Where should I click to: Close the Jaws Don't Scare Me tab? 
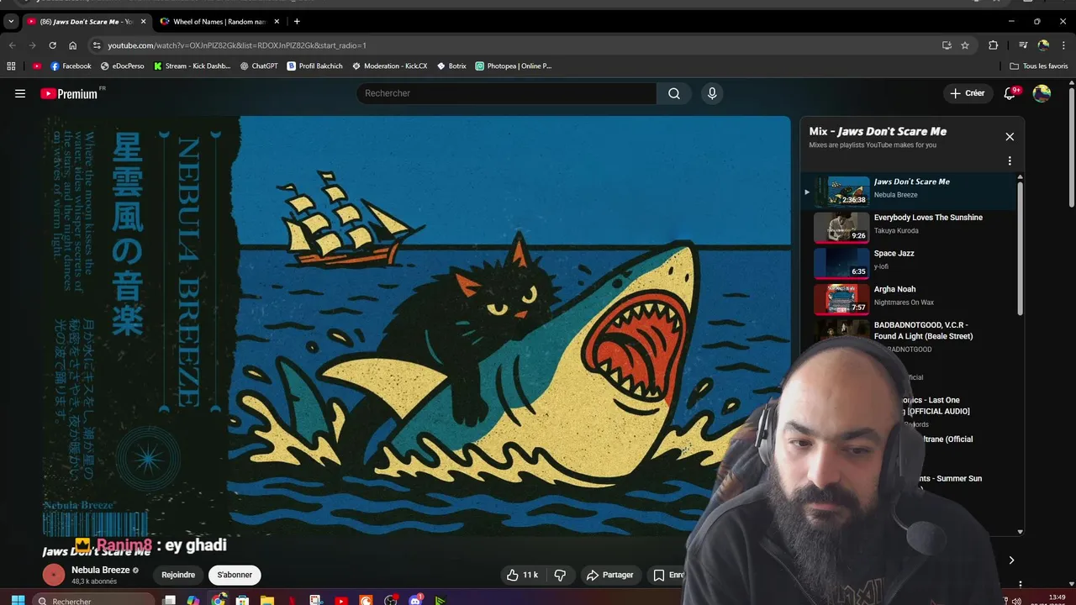point(143,21)
